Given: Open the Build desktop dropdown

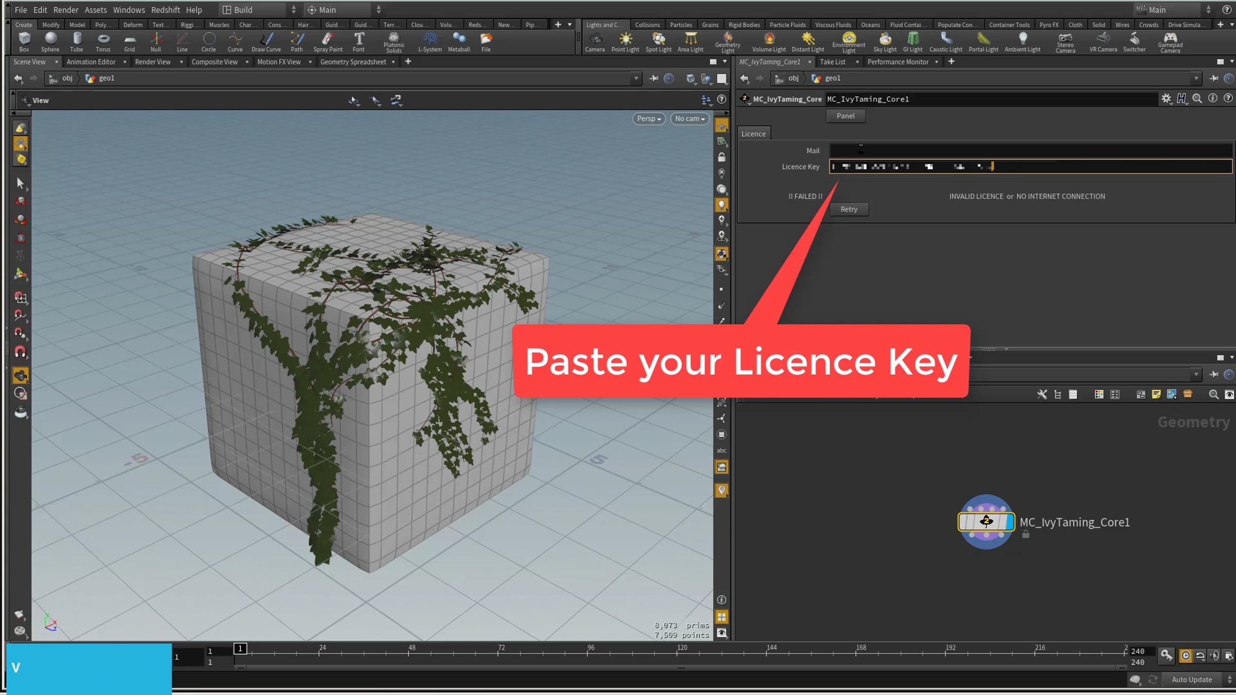Looking at the screenshot, I should [259, 10].
